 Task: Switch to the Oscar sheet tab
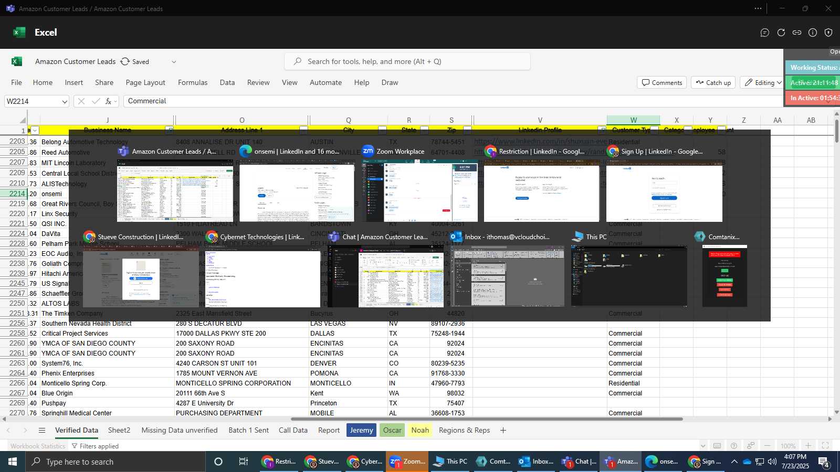[392, 430]
